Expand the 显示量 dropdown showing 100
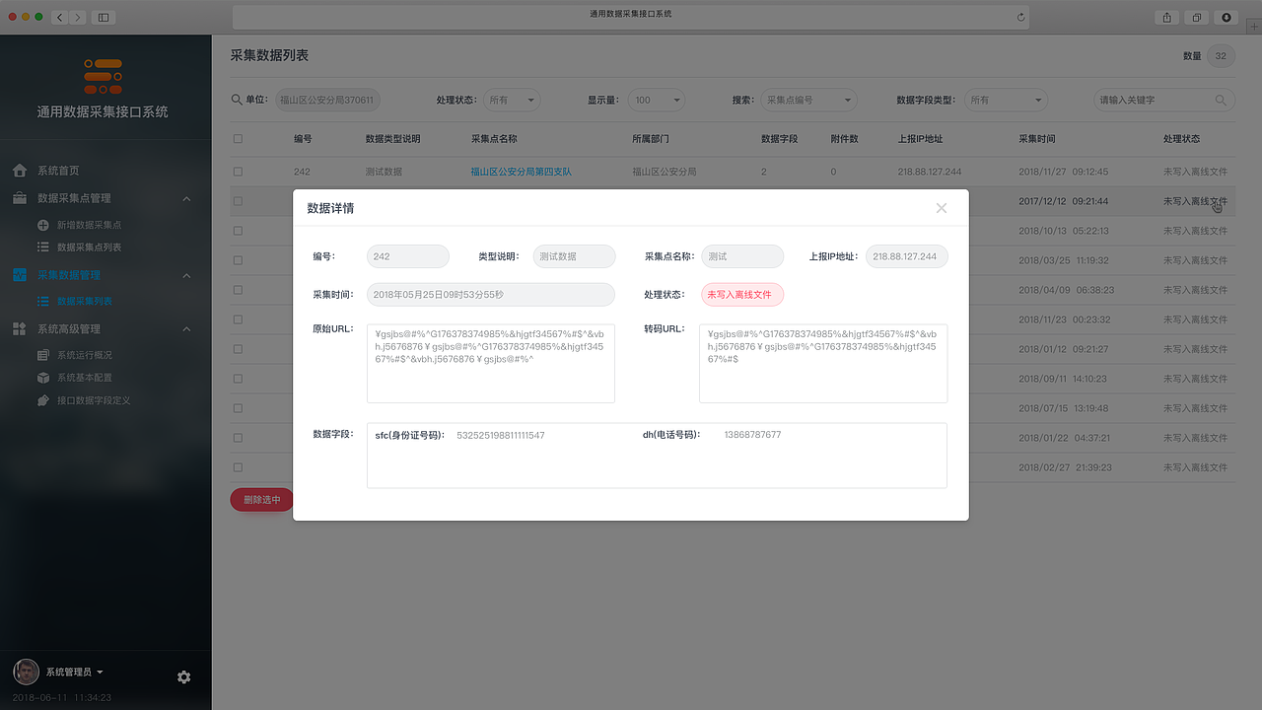 [657, 100]
